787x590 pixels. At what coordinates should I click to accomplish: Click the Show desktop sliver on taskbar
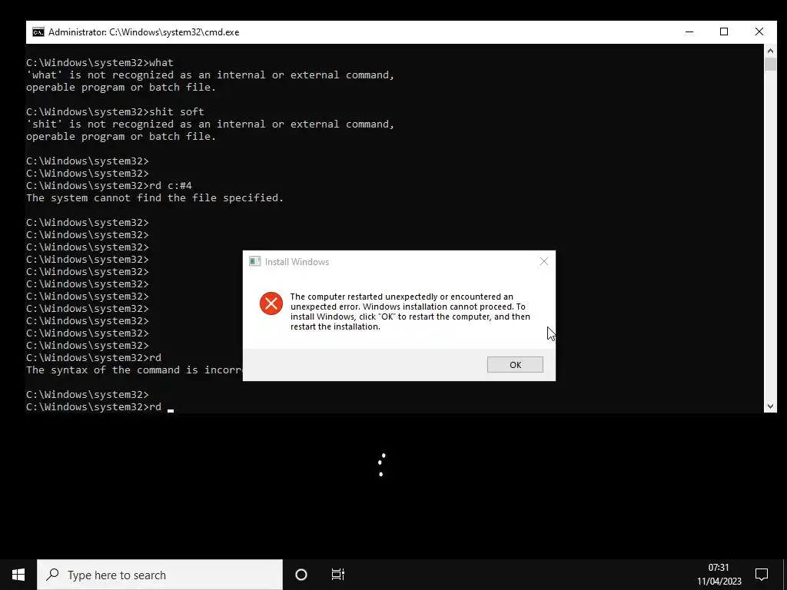point(785,575)
